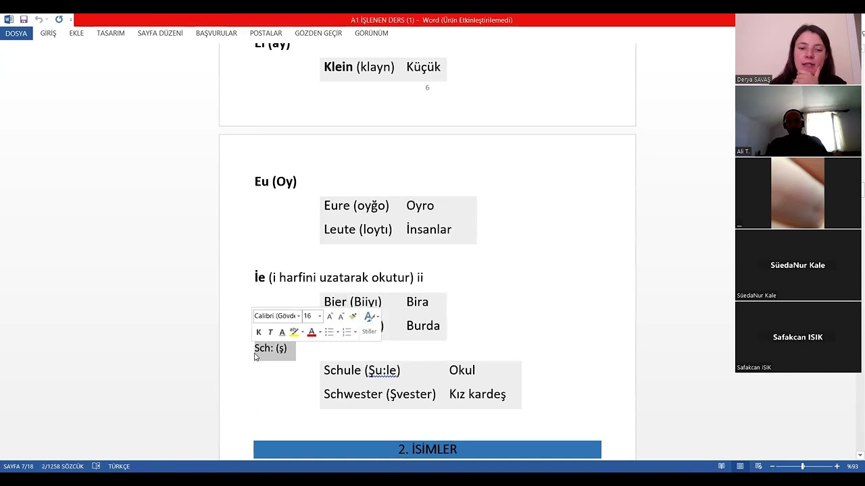Open text styles A-brush icon
The image size is (865, 486).
[x=370, y=316]
